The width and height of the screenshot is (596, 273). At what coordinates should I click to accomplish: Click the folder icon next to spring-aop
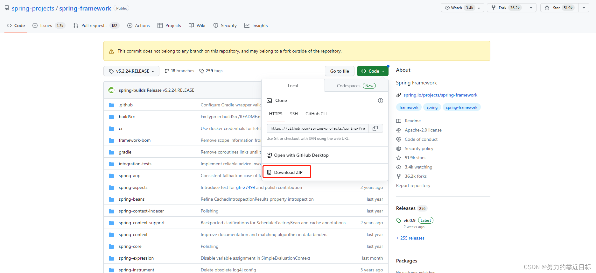coord(111,176)
